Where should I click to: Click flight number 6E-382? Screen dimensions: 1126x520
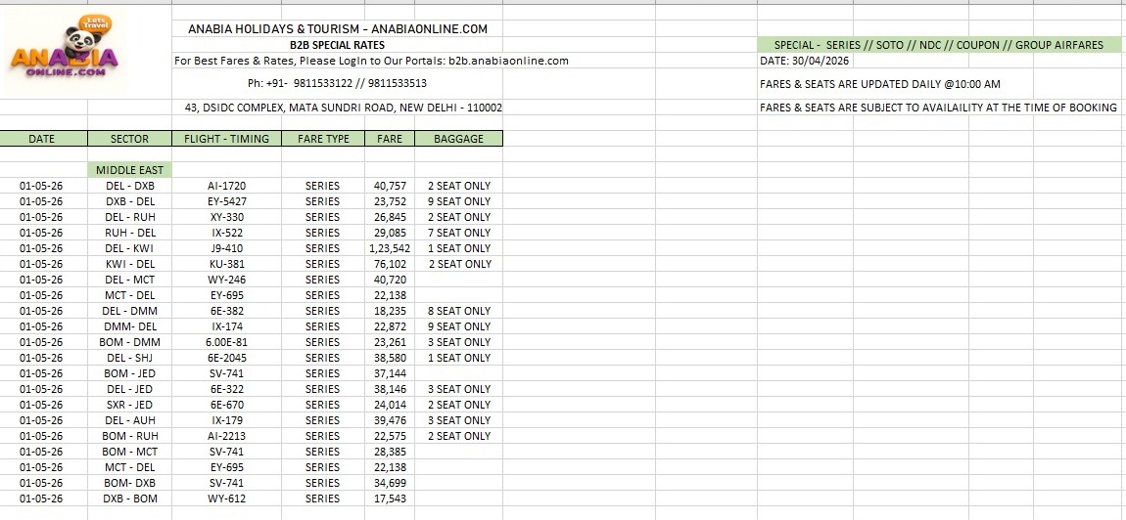click(226, 311)
